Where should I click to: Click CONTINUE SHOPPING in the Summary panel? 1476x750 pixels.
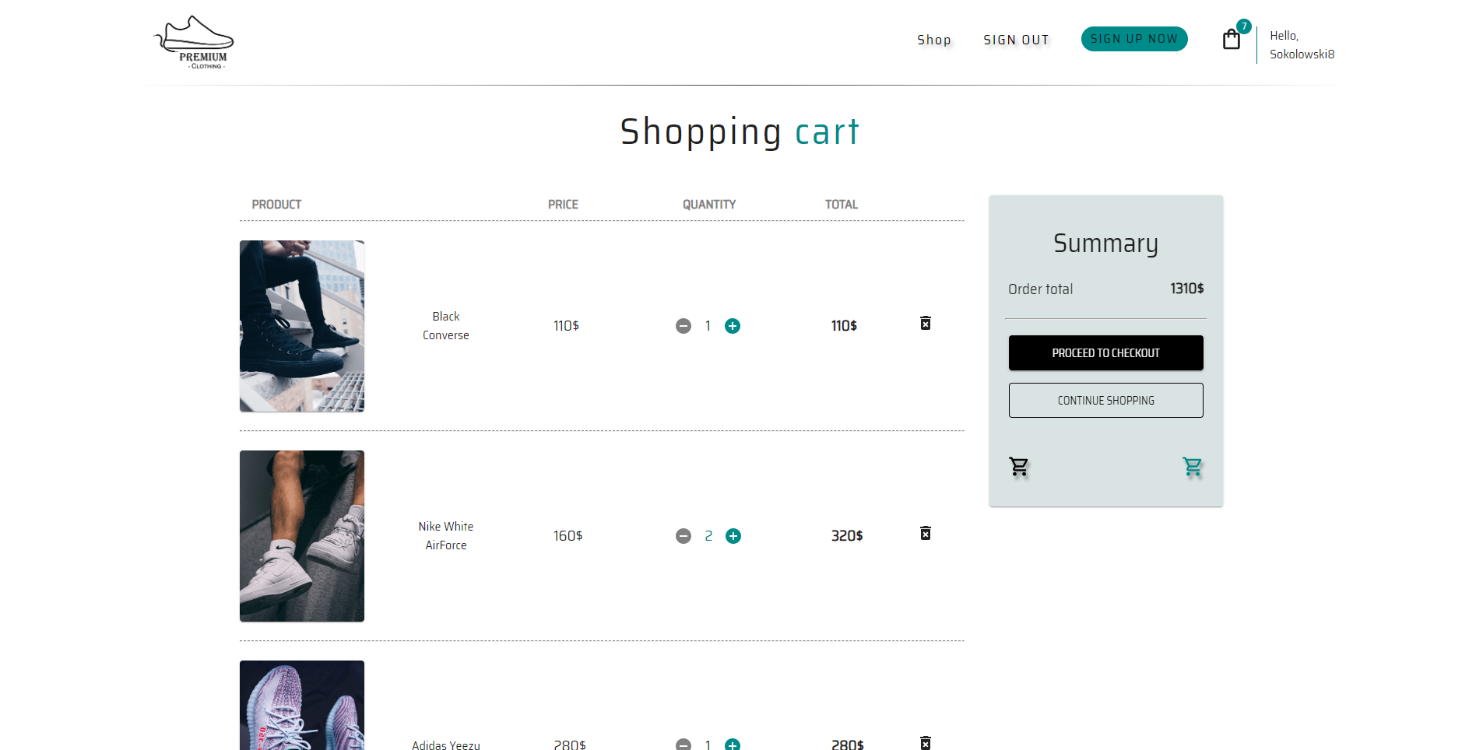click(x=1105, y=400)
